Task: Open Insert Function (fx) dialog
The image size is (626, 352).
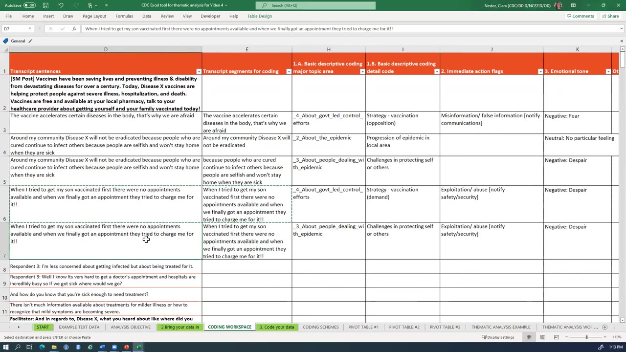Action: pos(74,29)
